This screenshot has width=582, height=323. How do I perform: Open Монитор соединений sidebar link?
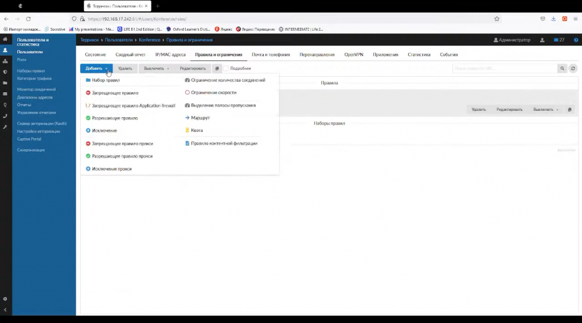[x=36, y=89]
